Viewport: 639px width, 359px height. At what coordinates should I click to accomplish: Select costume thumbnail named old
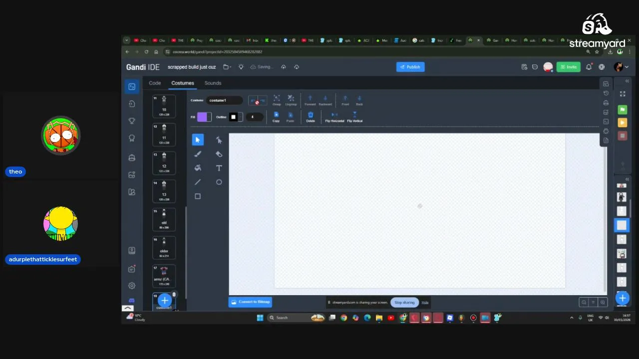(164, 219)
